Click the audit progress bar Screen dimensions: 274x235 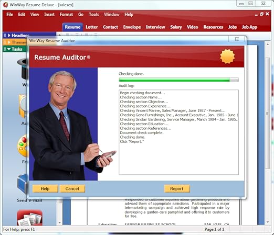point(178,80)
